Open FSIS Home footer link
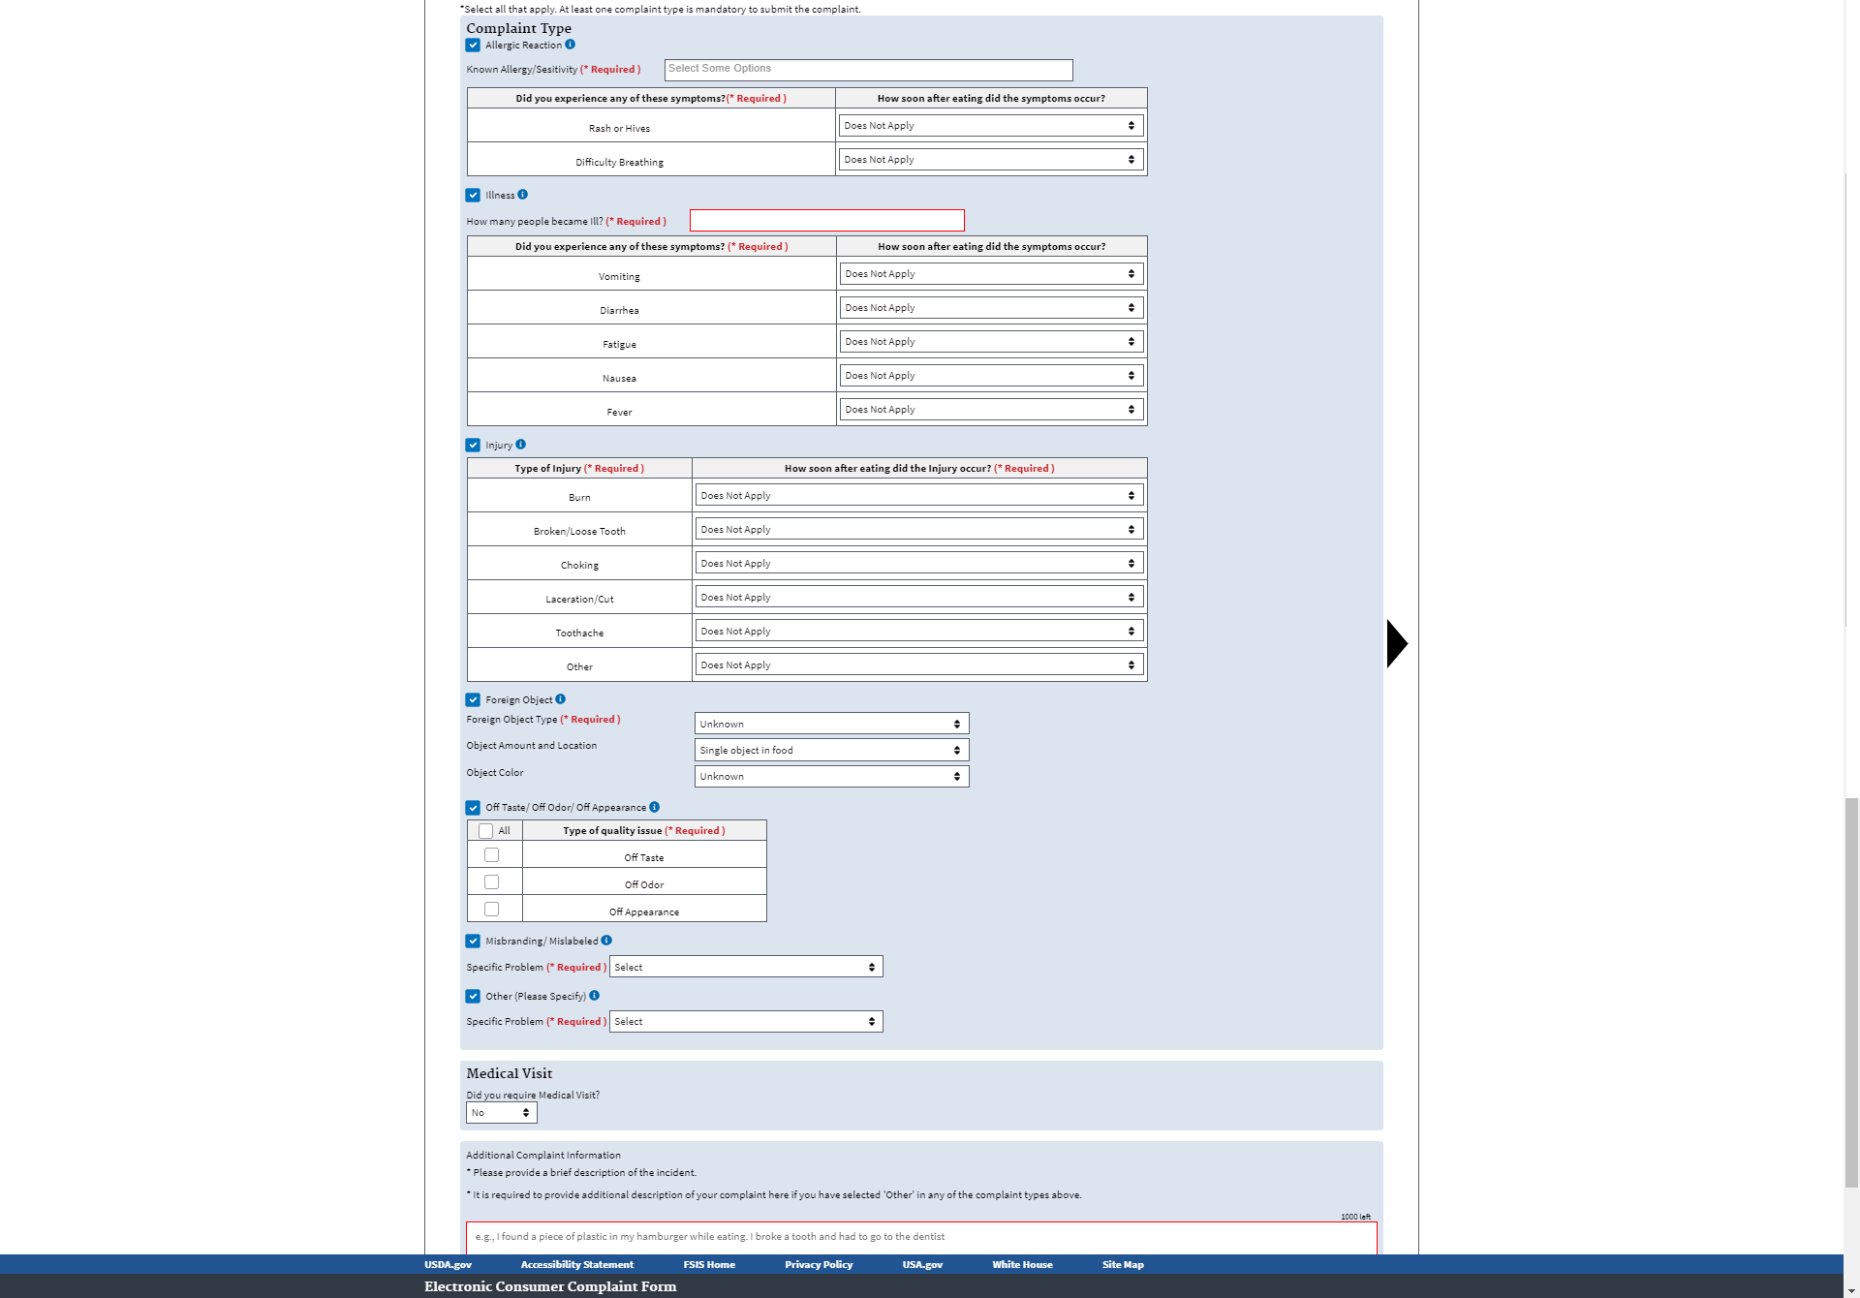Image resolution: width=1860 pixels, height=1298 pixels. coord(708,1265)
